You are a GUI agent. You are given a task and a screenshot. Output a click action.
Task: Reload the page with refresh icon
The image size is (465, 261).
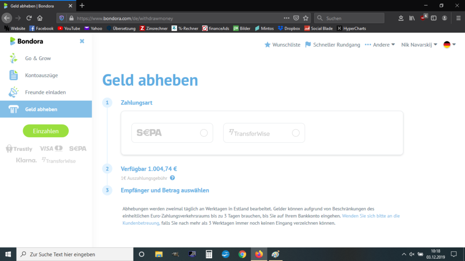coord(29,18)
